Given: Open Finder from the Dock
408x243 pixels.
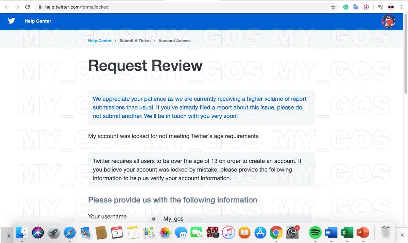Looking at the screenshot, I should pyautogui.click(x=22, y=233).
